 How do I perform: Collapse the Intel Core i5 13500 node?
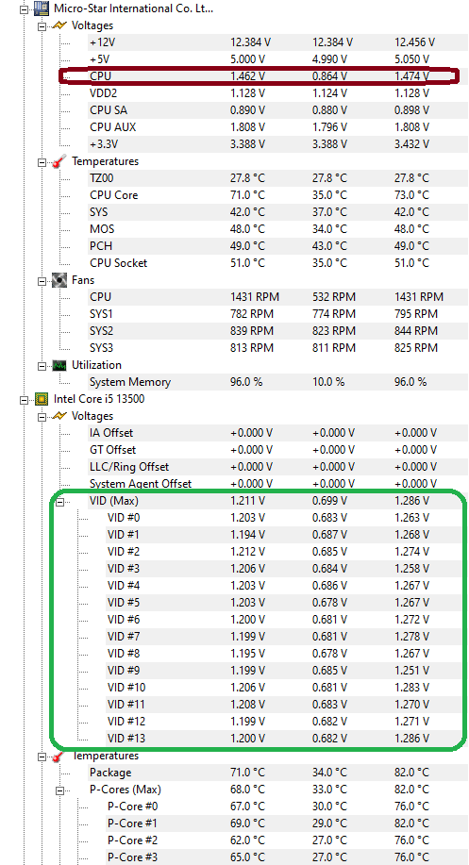click(x=24, y=399)
